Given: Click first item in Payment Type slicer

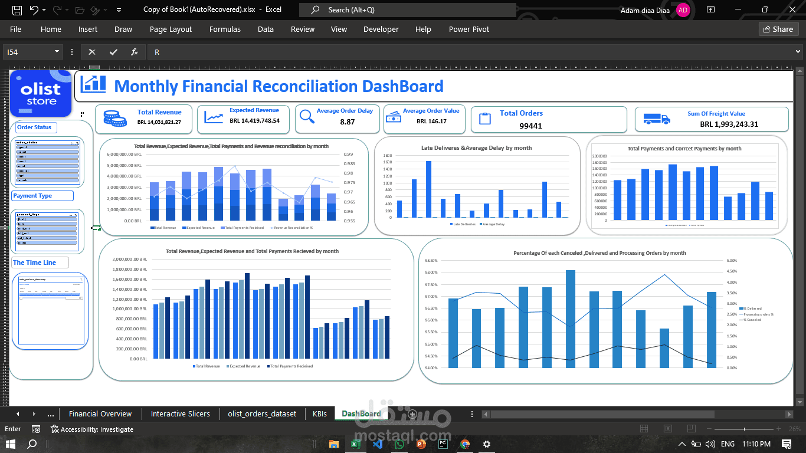Looking at the screenshot, I should click(47, 219).
